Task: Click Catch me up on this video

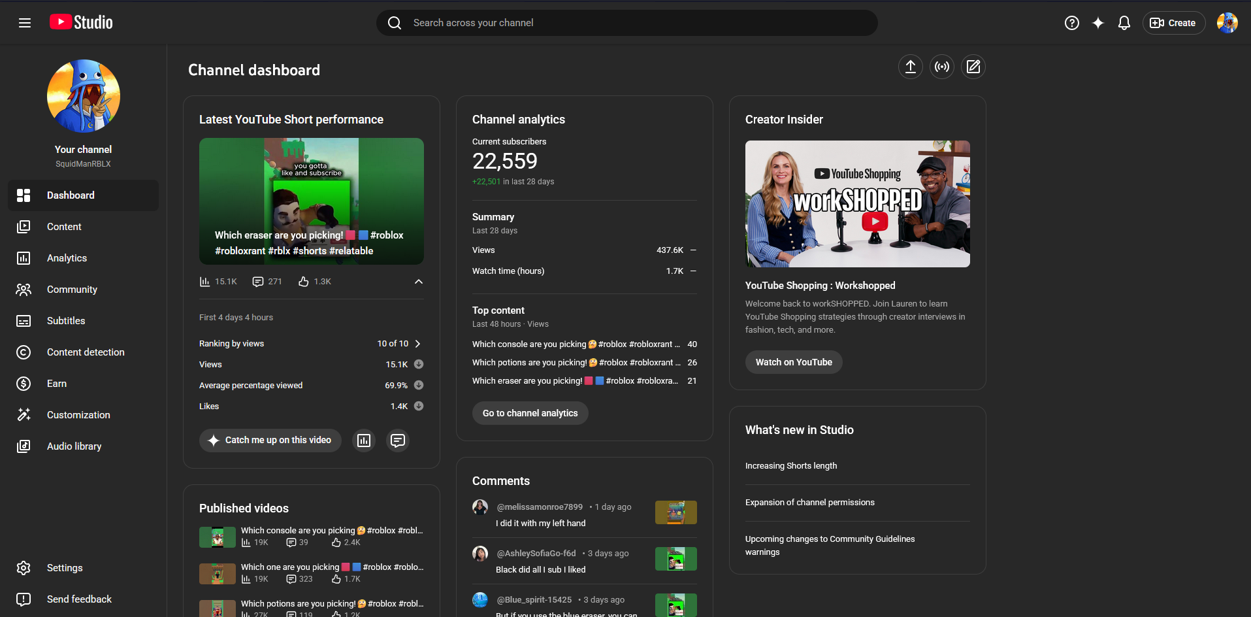Action: [270, 441]
